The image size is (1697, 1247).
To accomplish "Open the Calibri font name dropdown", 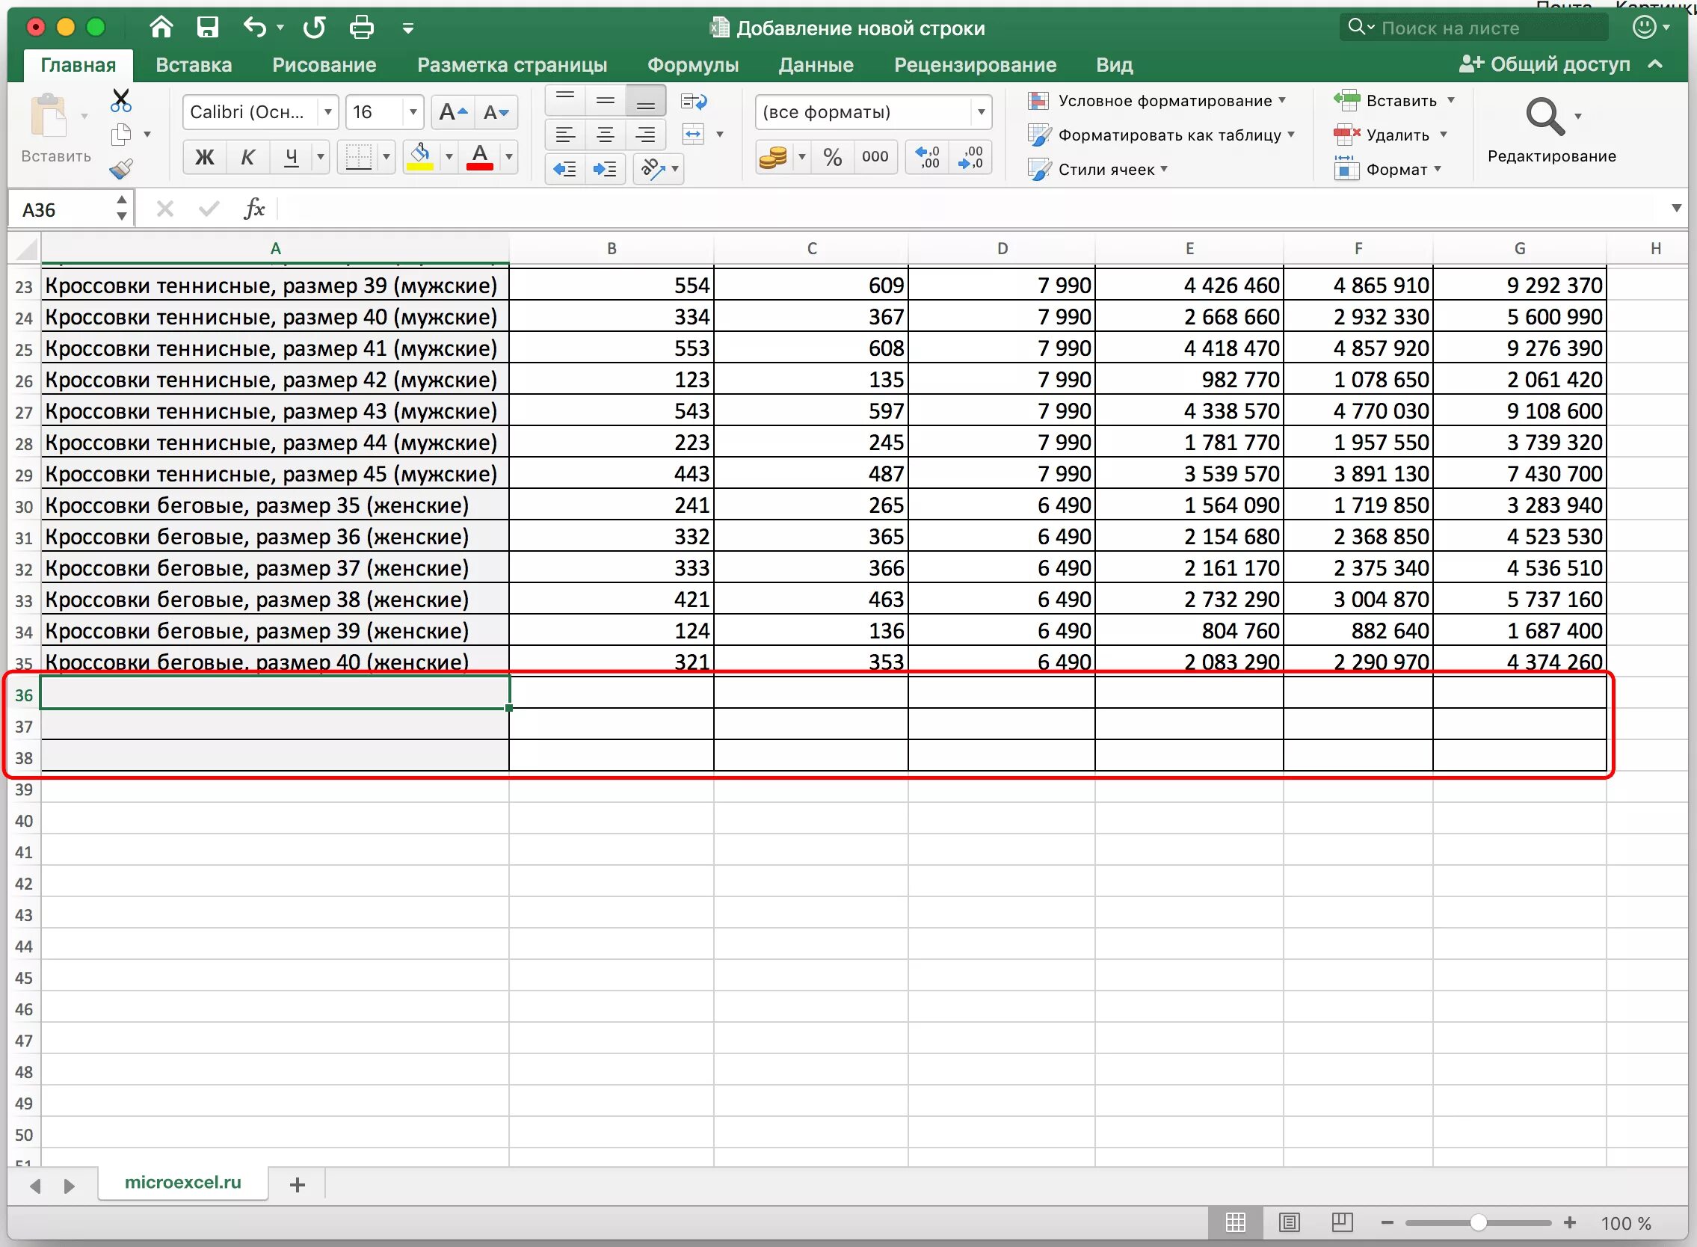I will (327, 112).
